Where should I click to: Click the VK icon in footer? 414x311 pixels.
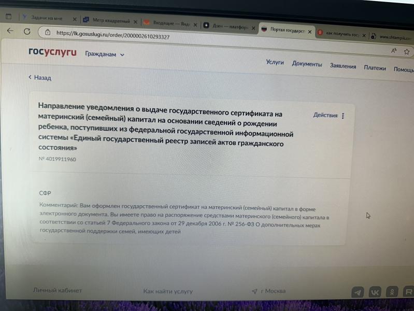[375, 293]
